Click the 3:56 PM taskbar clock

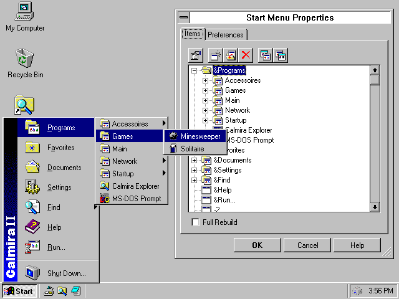[381, 291]
